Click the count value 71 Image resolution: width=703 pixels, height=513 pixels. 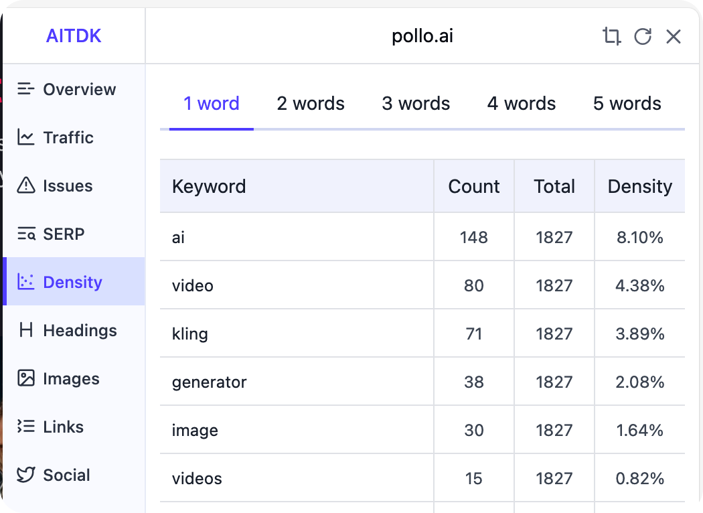click(474, 334)
